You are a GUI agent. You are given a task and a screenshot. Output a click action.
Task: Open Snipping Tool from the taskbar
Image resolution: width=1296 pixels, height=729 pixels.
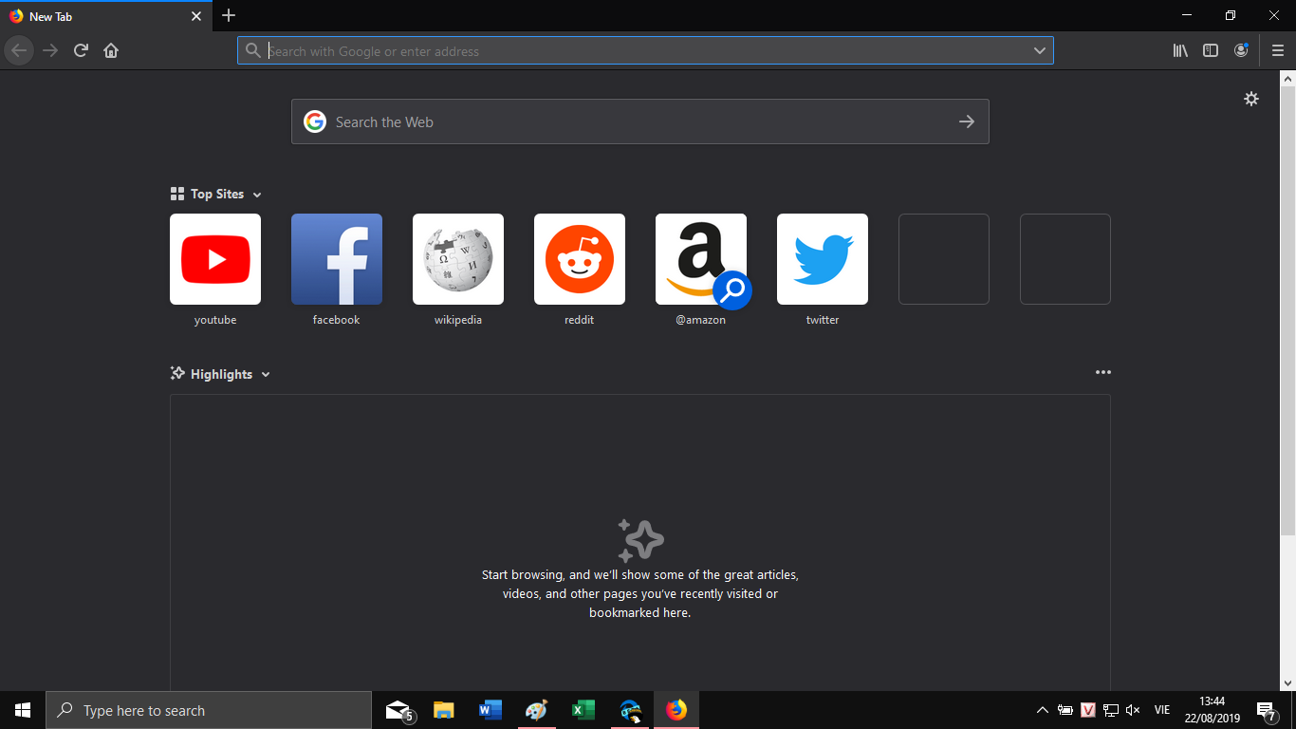coord(630,710)
